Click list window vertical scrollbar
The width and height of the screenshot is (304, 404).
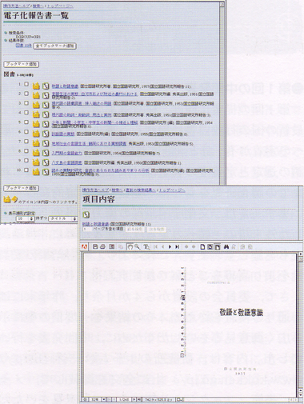point(222,94)
